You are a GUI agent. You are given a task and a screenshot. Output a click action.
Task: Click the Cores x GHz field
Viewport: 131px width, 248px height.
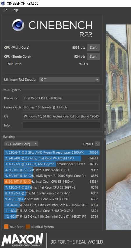click(x=61, y=107)
